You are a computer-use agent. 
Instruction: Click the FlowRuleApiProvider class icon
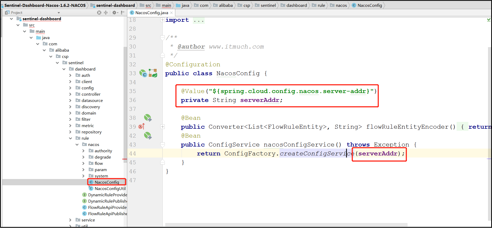pyautogui.click(x=84, y=207)
